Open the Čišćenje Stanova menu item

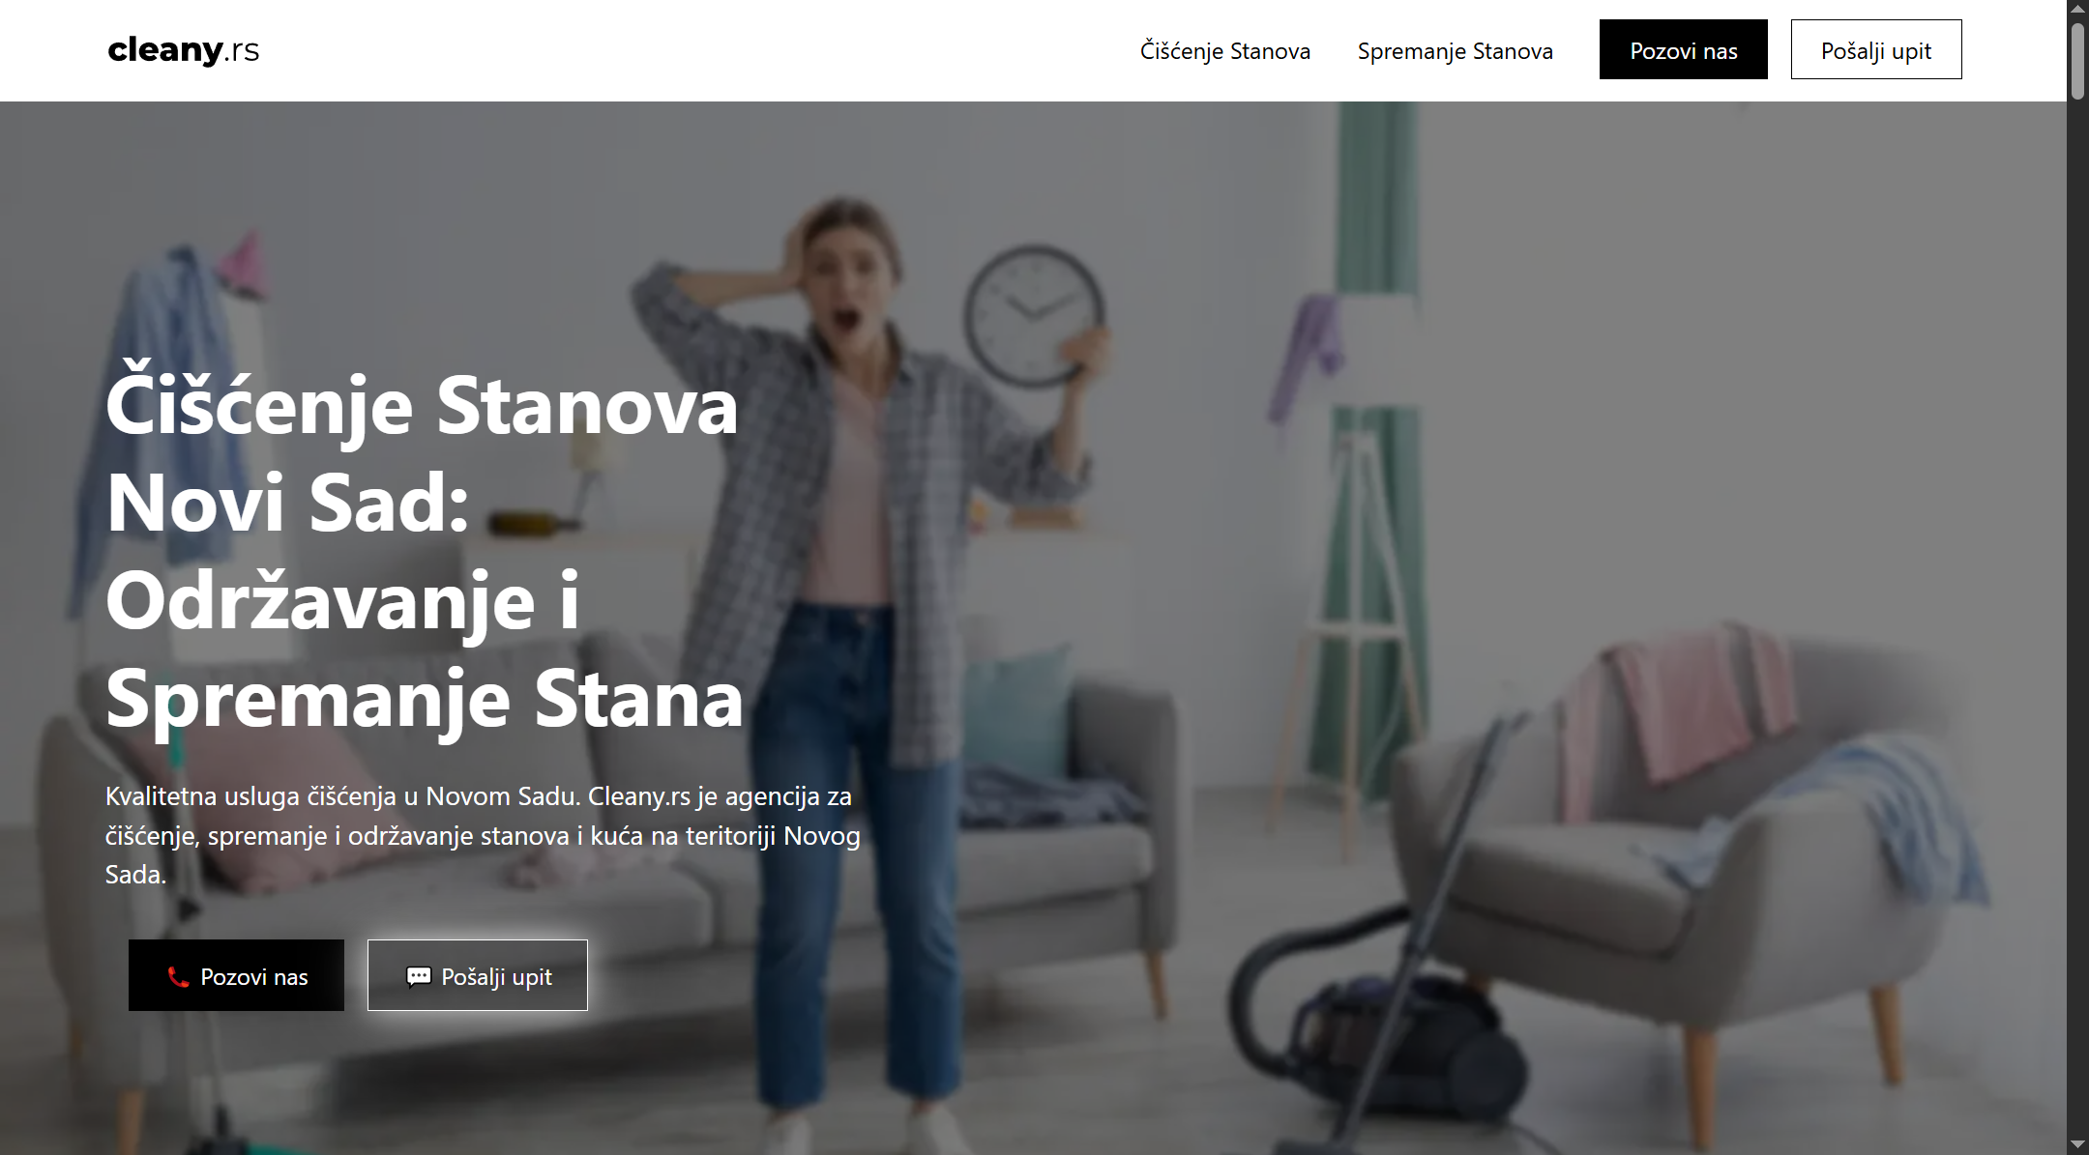(x=1224, y=50)
